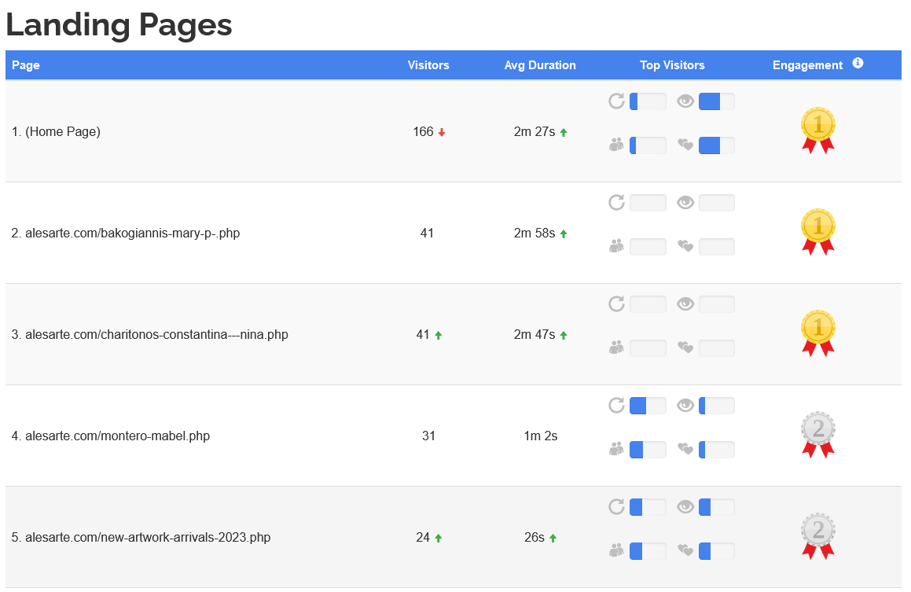The width and height of the screenshot is (911, 592).
Task: Click the green up arrow beside 2m 58s
Action: [564, 233]
